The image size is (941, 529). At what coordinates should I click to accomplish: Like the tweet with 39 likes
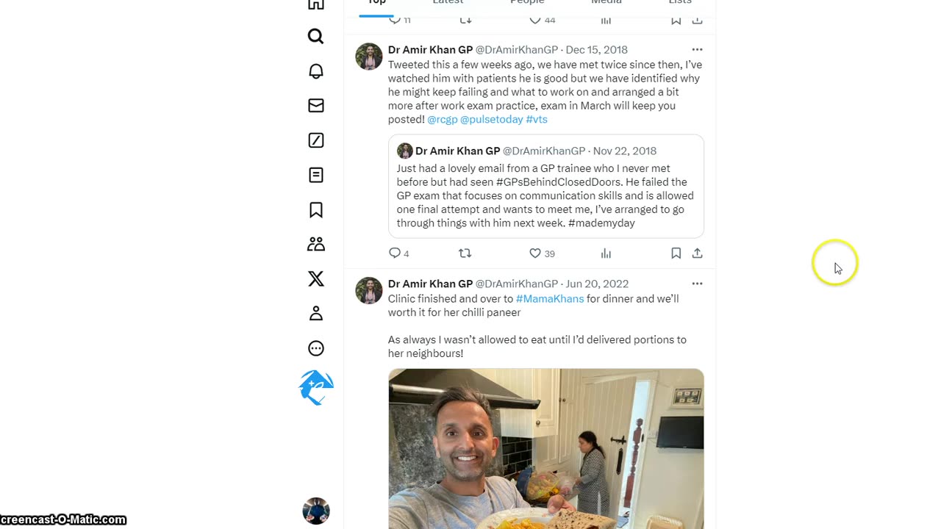pyautogui.click(x=535, y=253)
